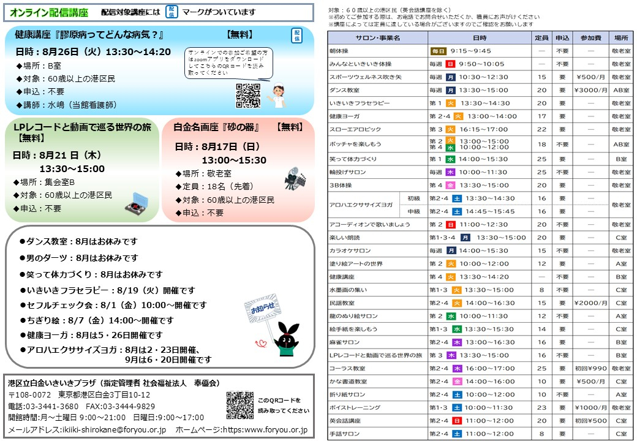The image size is (637, 441).
Task: Click the 日 badge in the 英会話講座 row
Action: click(x=457, y=421)
